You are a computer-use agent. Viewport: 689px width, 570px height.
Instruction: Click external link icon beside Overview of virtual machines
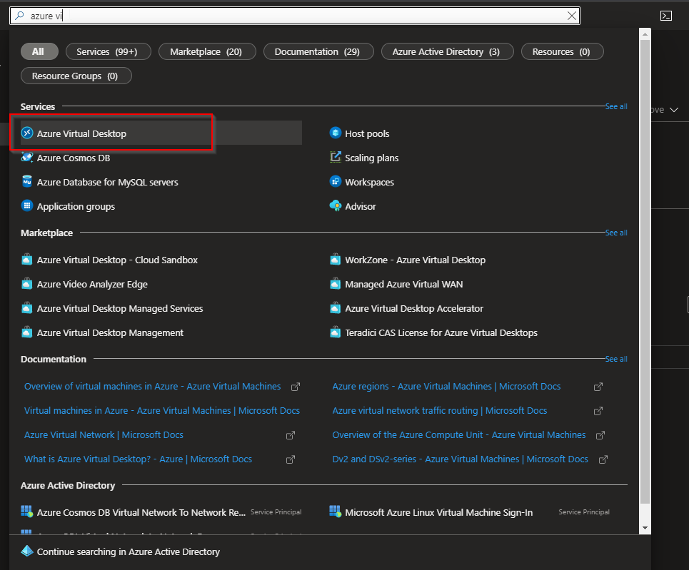tap(296, 387)
